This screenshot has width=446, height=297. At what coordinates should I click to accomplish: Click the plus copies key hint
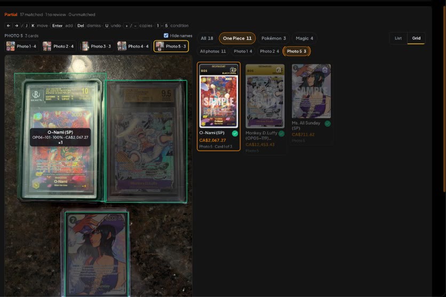pyautogui.click(x=126, y=26)
